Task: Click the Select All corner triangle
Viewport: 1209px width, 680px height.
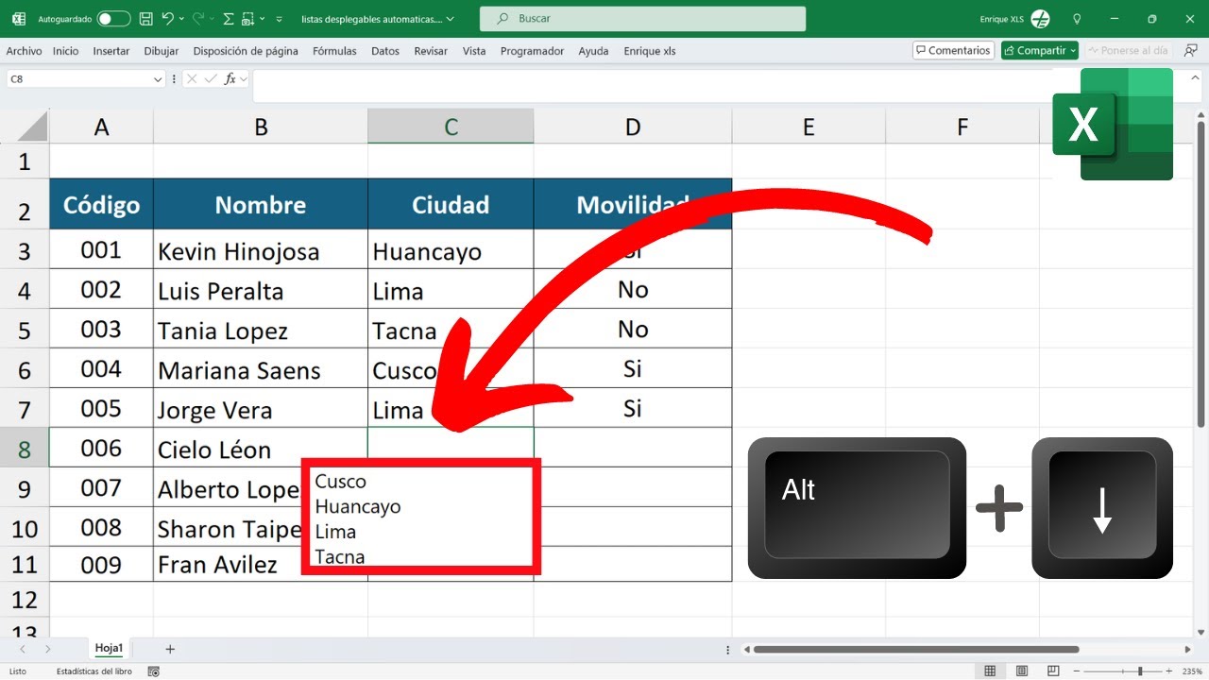Action: coord(32,126)
